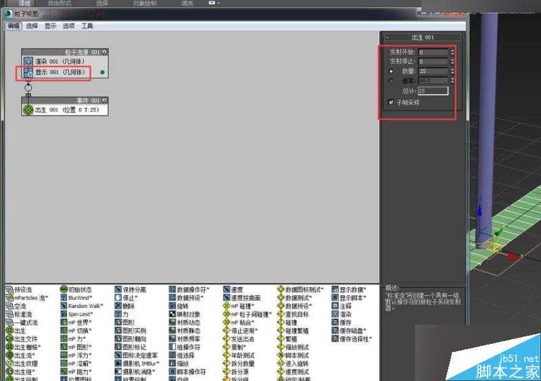This screenshot has height=381, width=541.
Task: Open the 显示 menu
Action: click(50, 26)
